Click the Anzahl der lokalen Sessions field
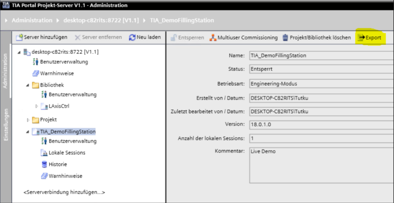 point(321,138)
